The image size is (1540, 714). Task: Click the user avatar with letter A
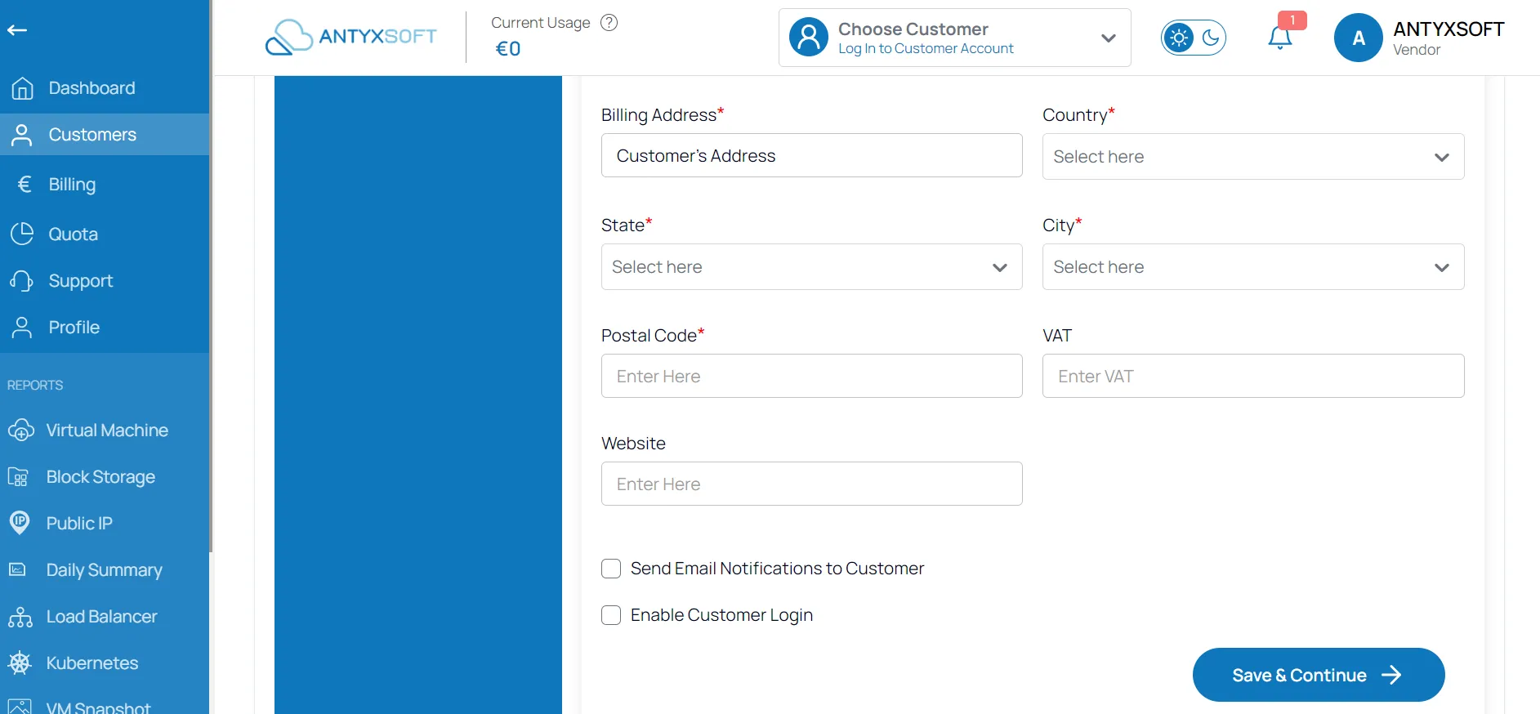(1358, 38)
